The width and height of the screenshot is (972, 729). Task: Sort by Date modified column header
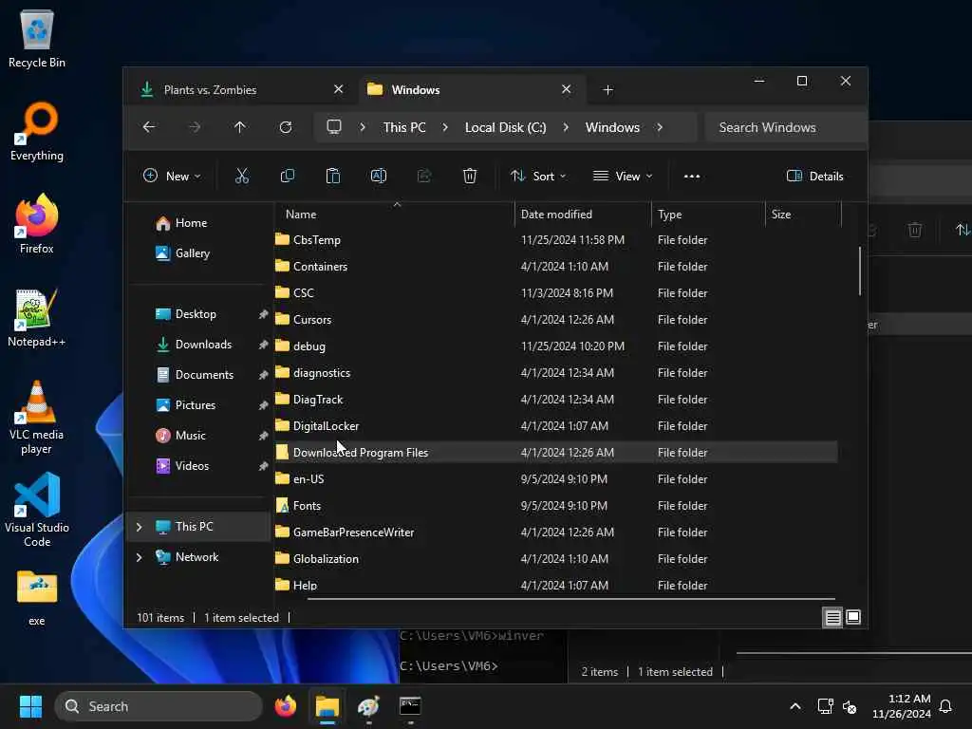tap(583, 215)
